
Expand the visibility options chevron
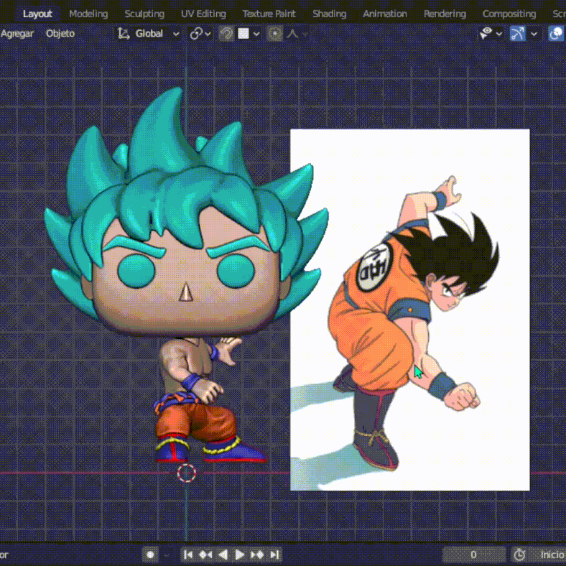[x=499, y=34]
